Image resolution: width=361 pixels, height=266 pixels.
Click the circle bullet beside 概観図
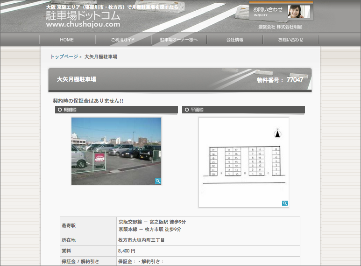60,110
